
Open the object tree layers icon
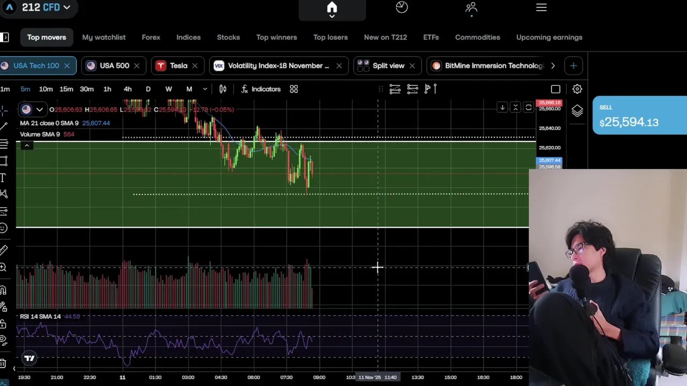point(577,110)
